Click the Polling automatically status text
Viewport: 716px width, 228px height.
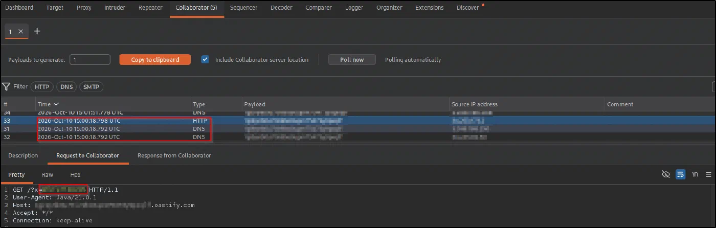click(413, 60)
